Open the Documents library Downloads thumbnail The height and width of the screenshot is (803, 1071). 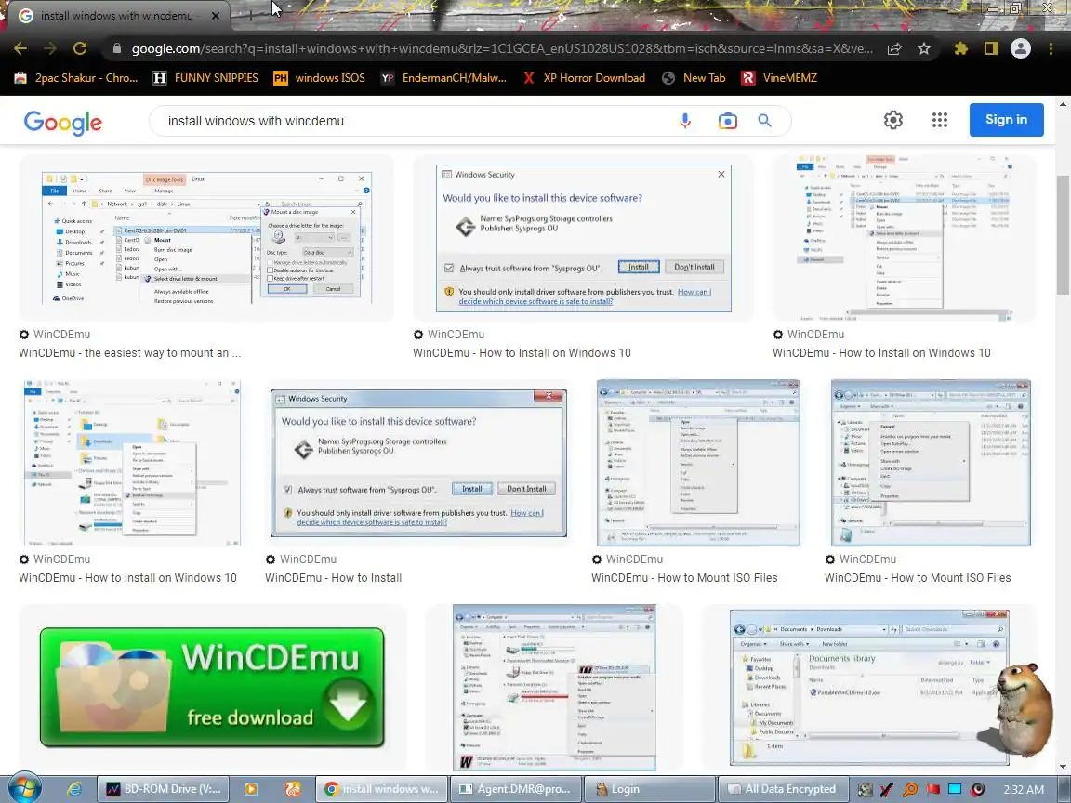pos(869,688)
